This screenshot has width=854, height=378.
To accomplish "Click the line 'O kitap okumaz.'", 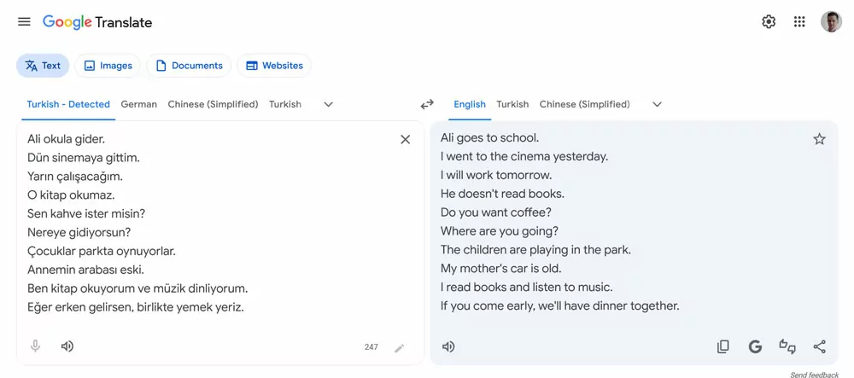I will [x=71, y=195].
